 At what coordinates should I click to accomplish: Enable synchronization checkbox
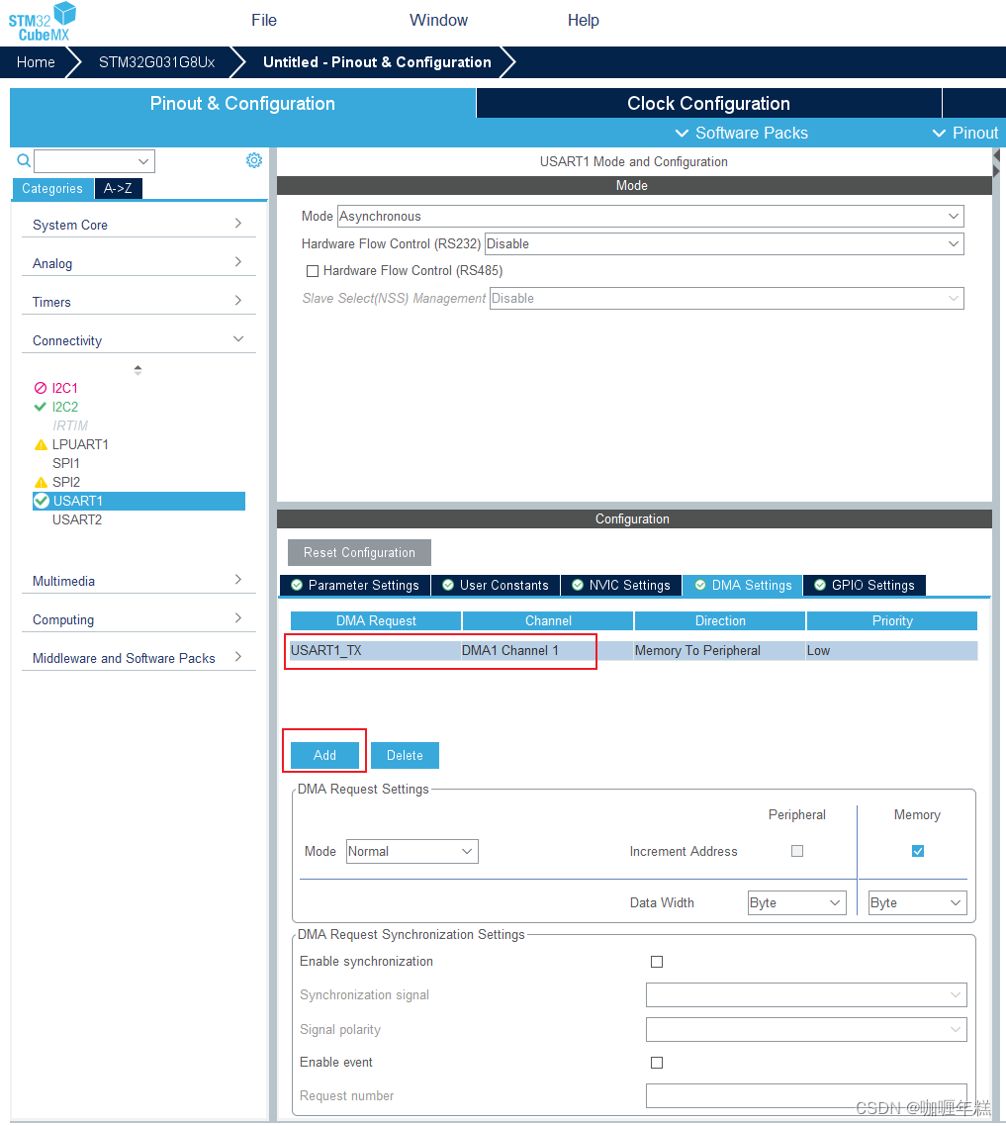(656, 962)
